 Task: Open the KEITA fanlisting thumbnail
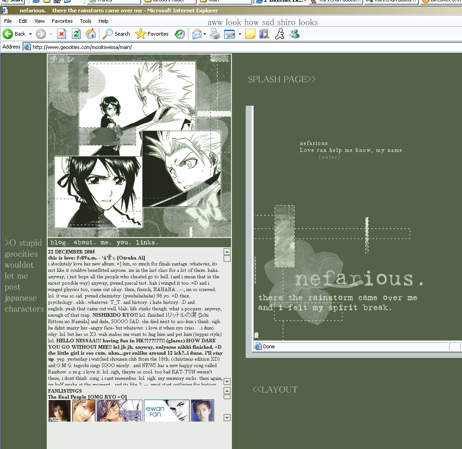click(x=84, y=411)
